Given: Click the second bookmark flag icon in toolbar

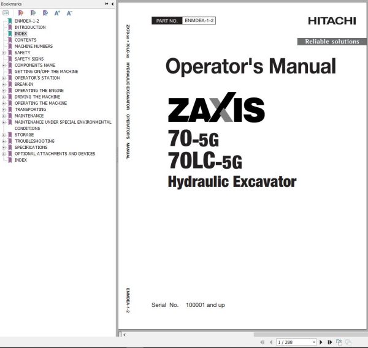Looking at the screenshot, I should click(33, 13).
